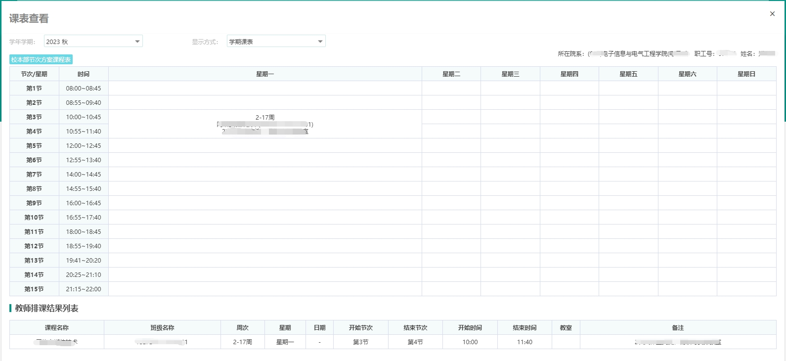Select the 第14节 row label
The height and width of the screenshot is (361, 786).
[x=34, y=274]
